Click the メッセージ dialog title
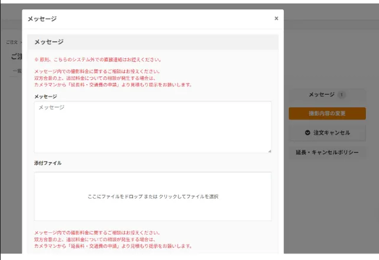 pyautogui.click(x=42, y=19)
